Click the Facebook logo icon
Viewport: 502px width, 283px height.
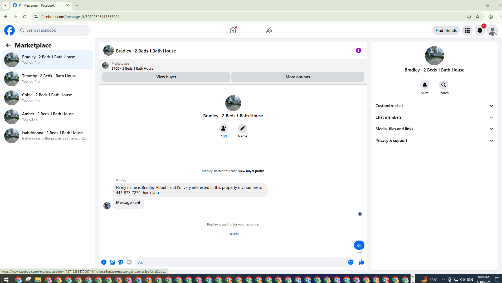(9, 30)
